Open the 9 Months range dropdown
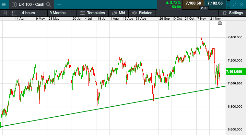This screenshot has height=135, width=246. (57, 13)
